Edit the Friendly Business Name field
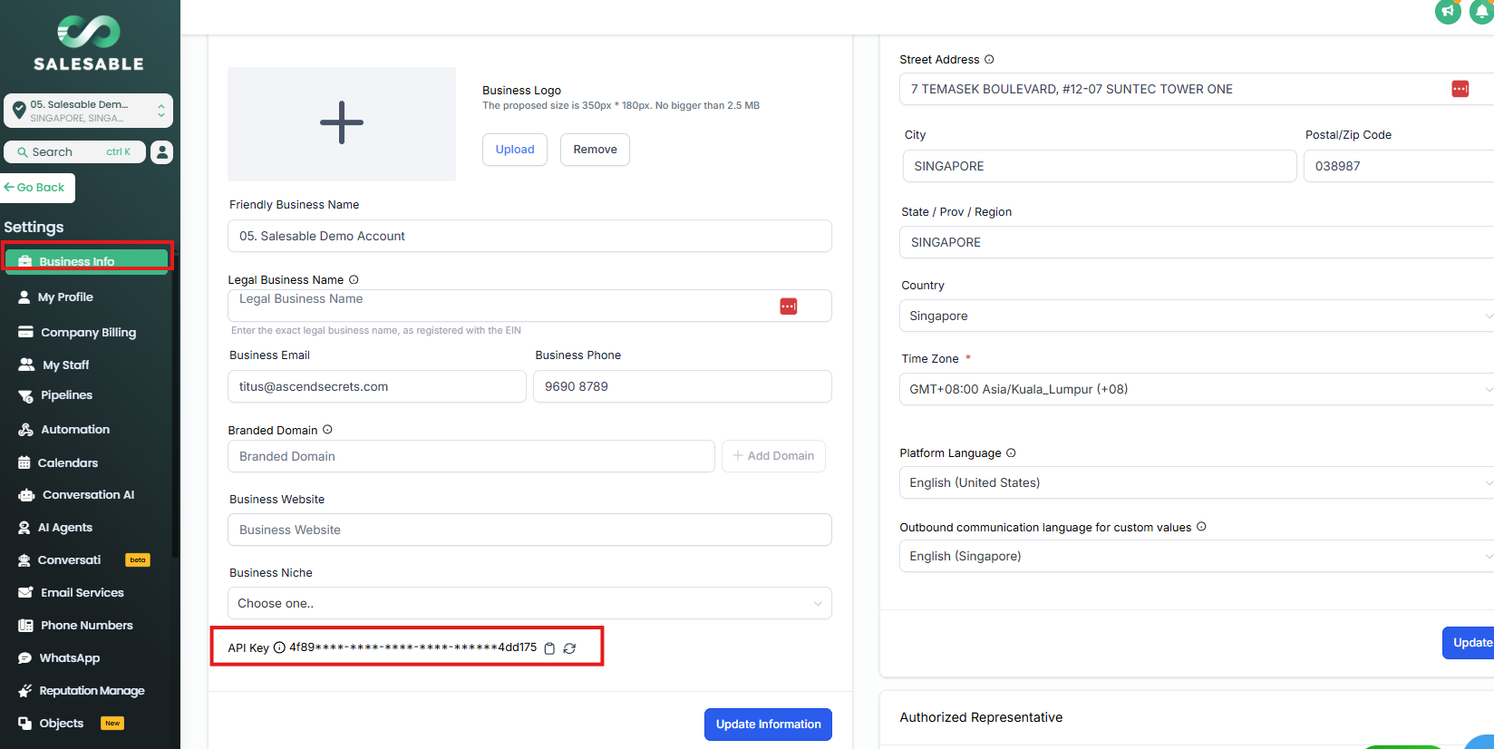 pyautogui.click(x=529, y=236)
